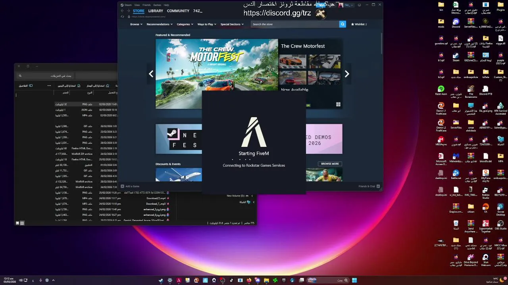Click the Steam search the store field
The image size is (508, 285).
coord(295,24)
